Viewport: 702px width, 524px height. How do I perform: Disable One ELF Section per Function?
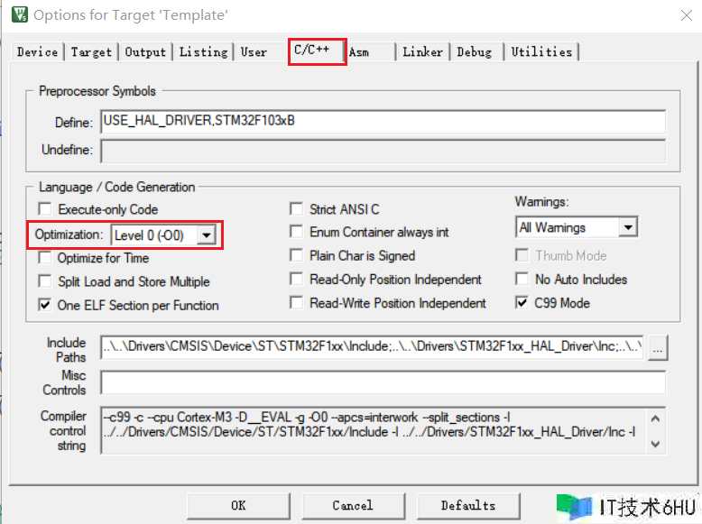tap(45, 305)
